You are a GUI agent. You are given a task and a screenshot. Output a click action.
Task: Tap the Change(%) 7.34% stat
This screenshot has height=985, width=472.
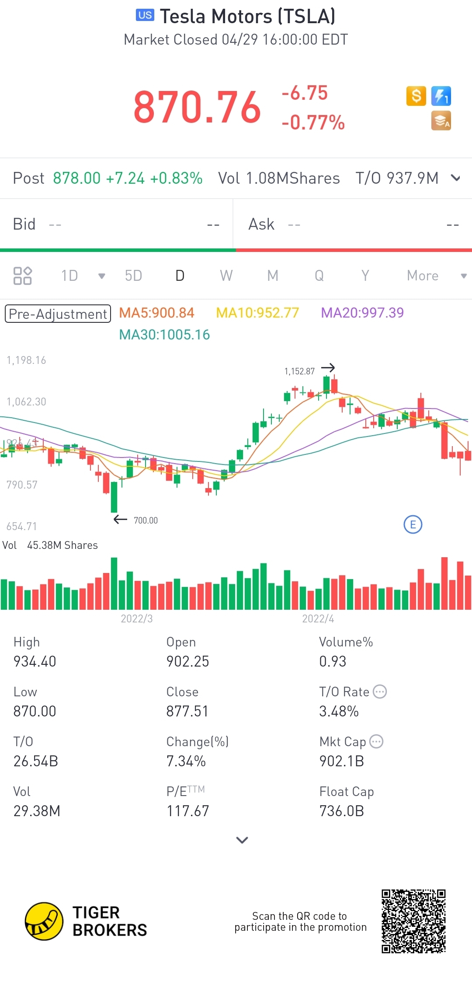(198, 751)
